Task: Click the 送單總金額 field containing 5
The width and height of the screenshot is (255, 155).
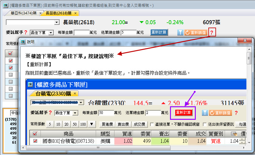Action: pos(129,32)
